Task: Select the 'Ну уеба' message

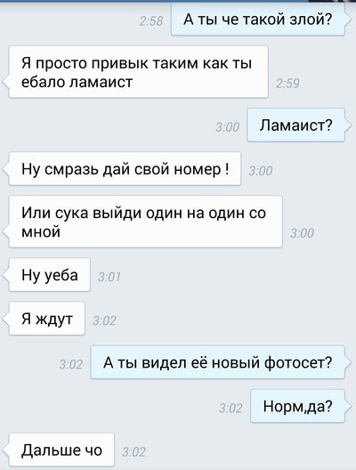Action: [50, 274]
